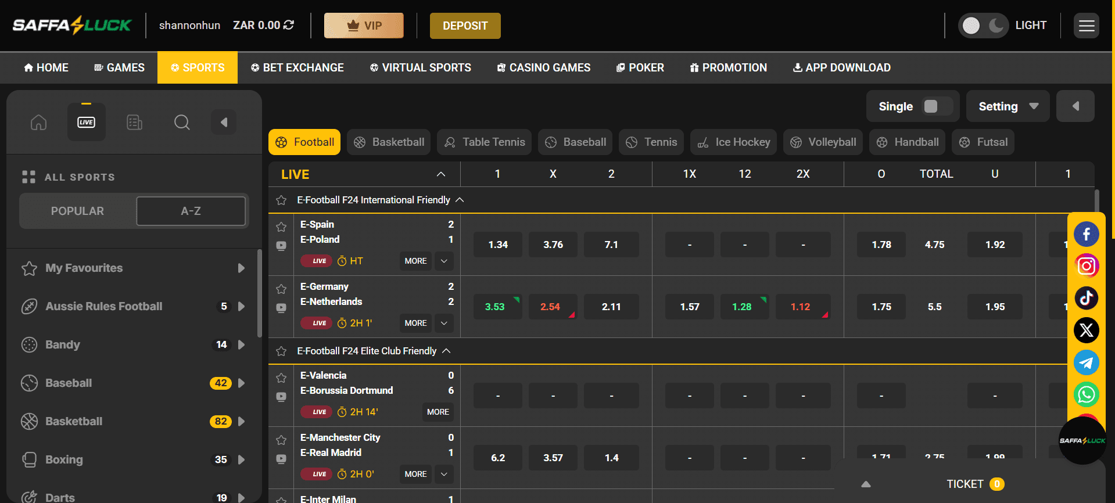Click MORE for E-Spain match
The width and height of the screenshot is (1115, 503).
tap(415, 261)
